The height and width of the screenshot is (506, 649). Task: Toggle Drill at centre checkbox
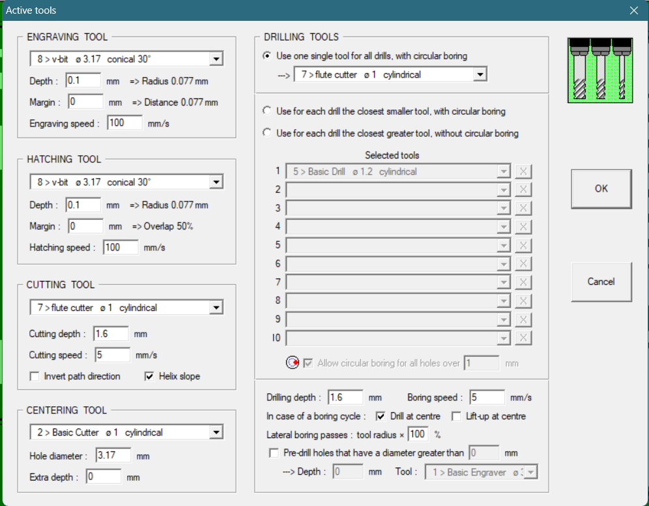(381, 416)
